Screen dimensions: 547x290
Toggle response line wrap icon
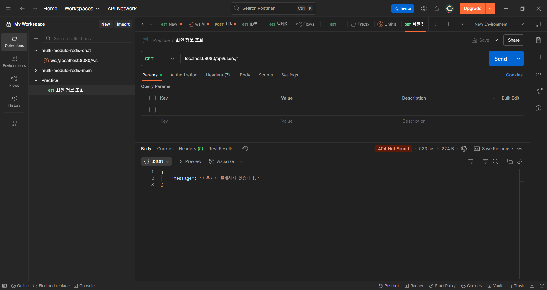471,161
